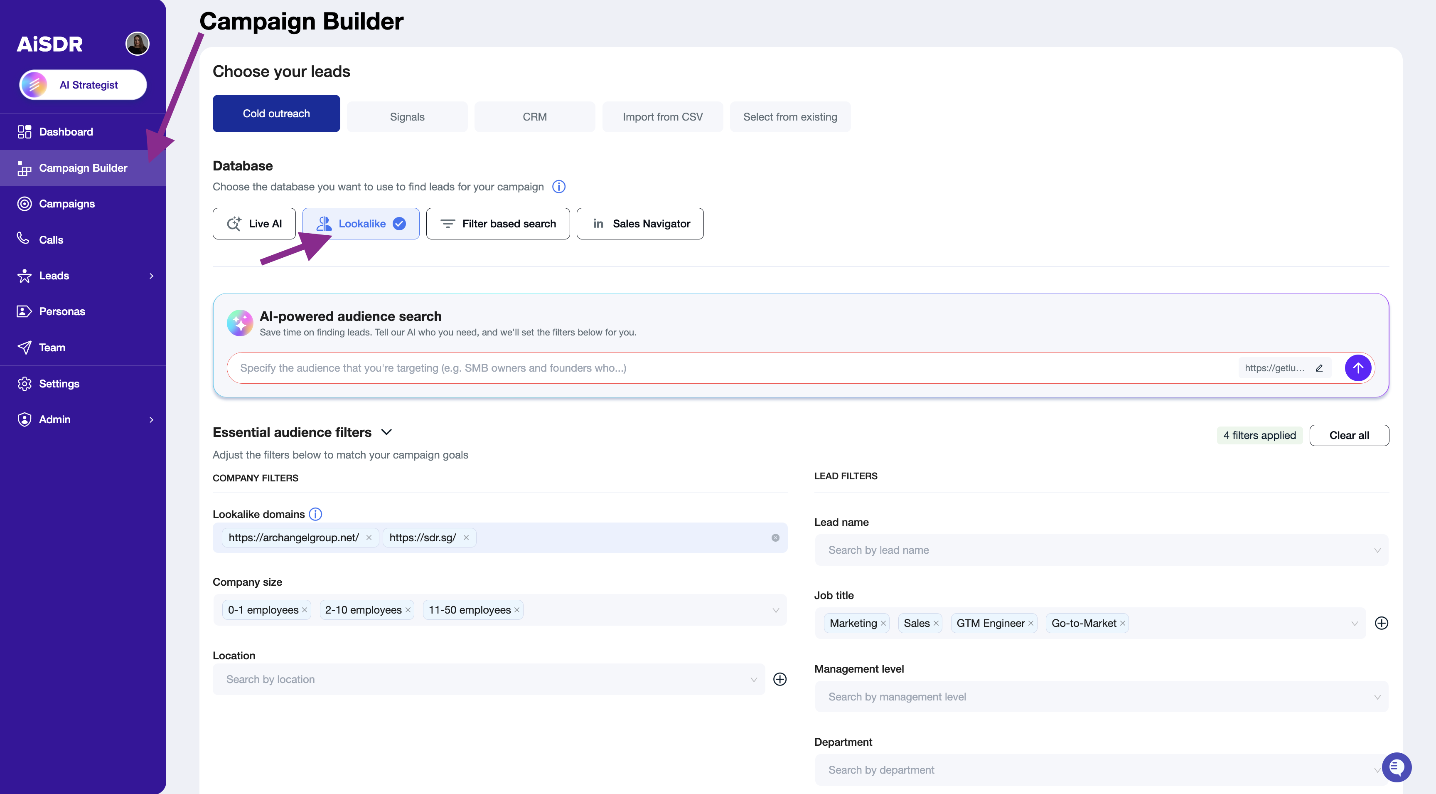The image size is (1436, 794).
Task: Switch to Import from CSV tab
Action: [x=662, y=116]
